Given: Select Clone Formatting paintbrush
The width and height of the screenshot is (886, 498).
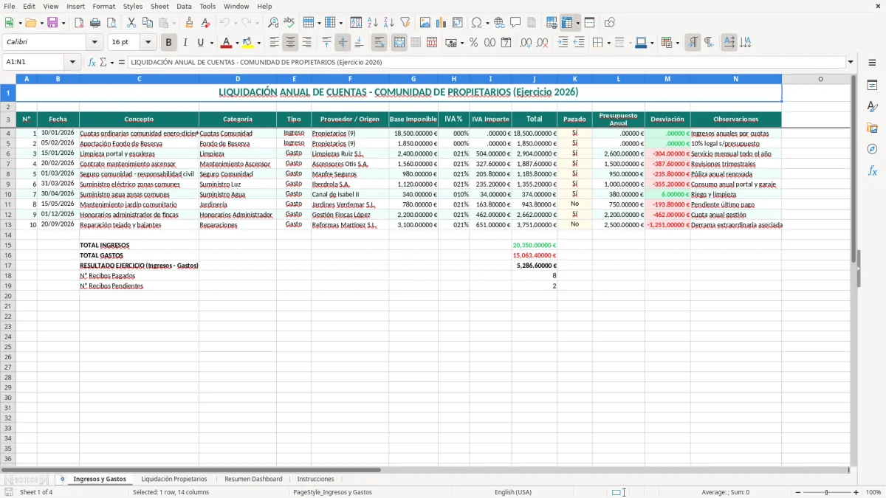Looking at the screenshot, I should (190, 23).
